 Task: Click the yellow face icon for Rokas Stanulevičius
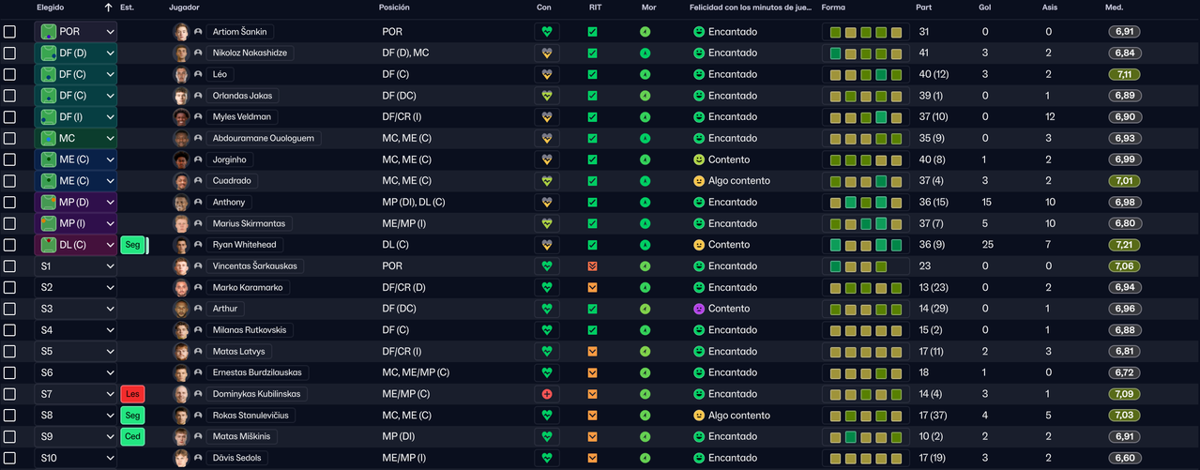coord(699,416)
